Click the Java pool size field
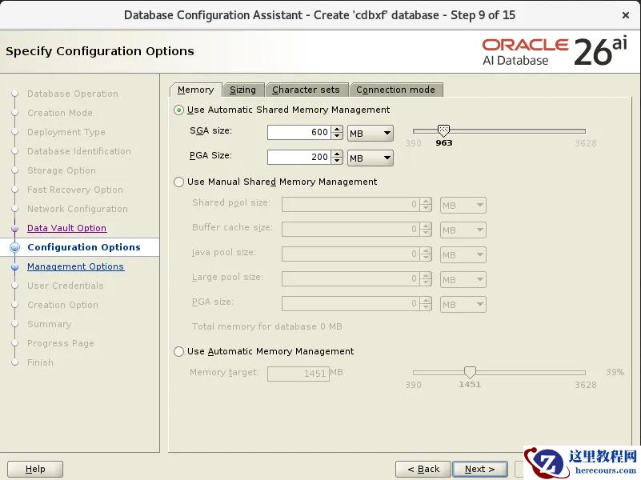 pyautogui.click(x=351, y=254)
